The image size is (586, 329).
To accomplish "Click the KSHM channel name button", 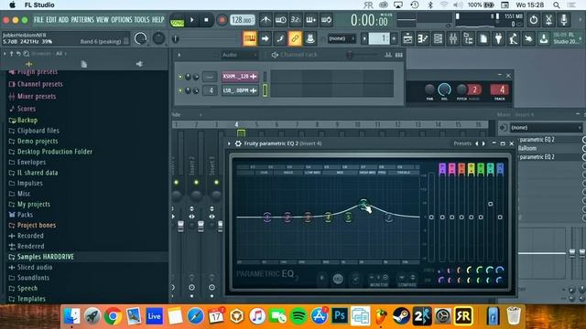I will pyautogui.click(x=240, y=77).
